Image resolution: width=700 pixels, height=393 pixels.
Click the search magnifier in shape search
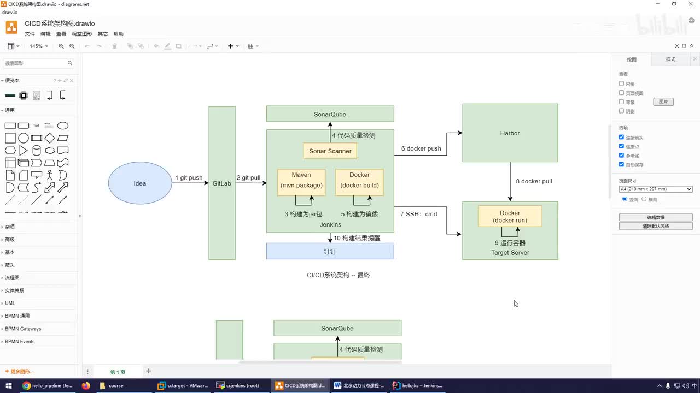coord(70,63)
